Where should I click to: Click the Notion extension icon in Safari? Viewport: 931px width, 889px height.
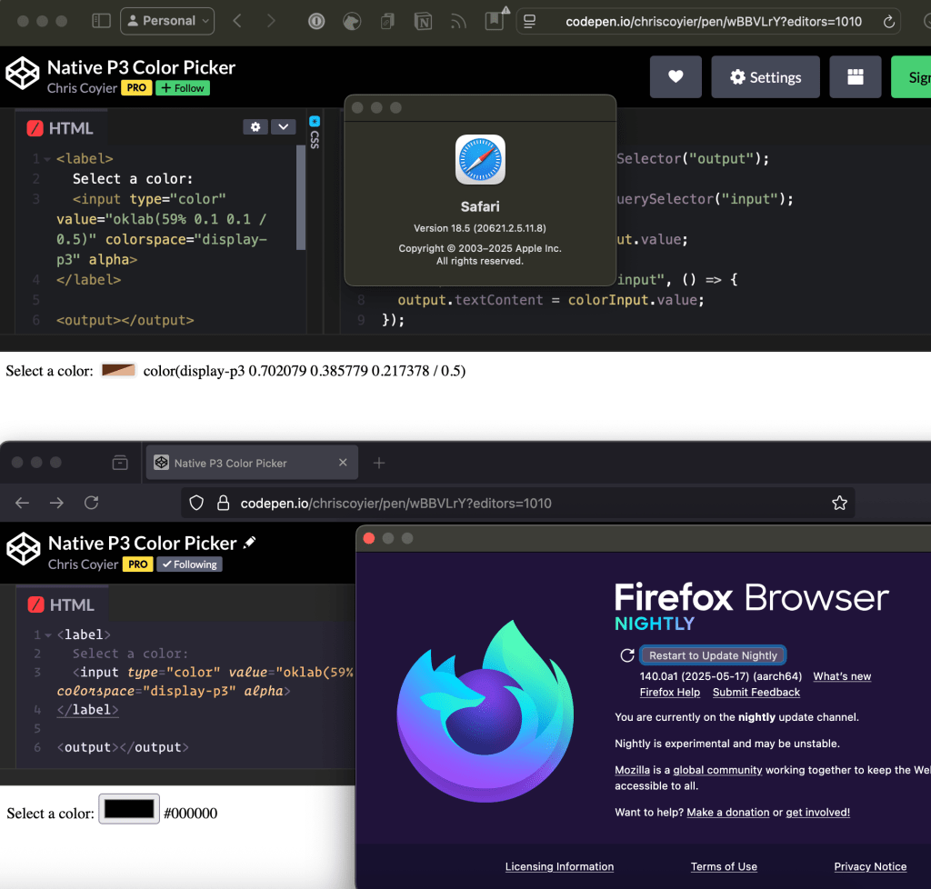[423, 20]
